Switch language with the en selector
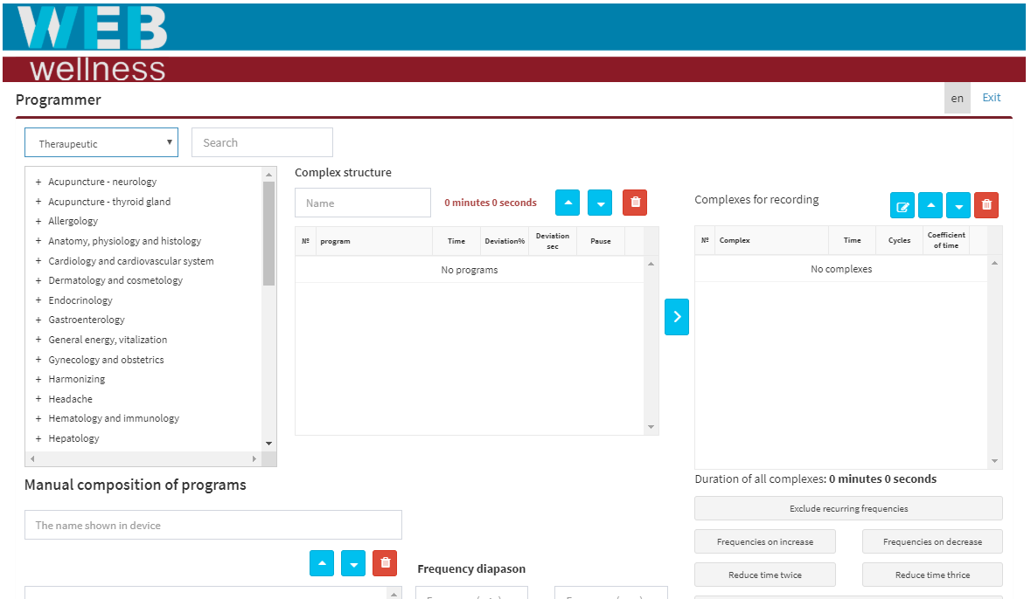 click(957, 99)
